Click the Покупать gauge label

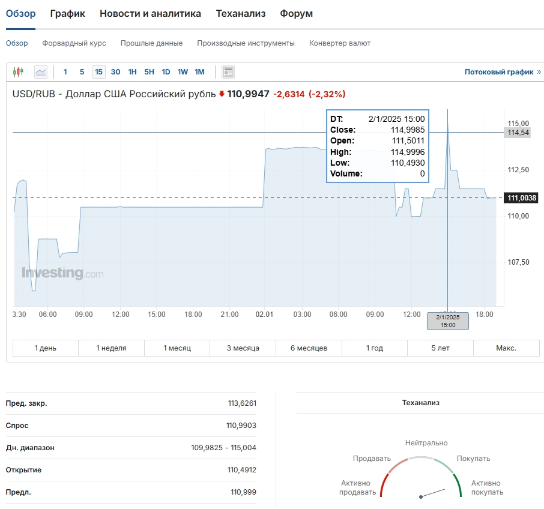pyautogui.click(x=474, y=459)
